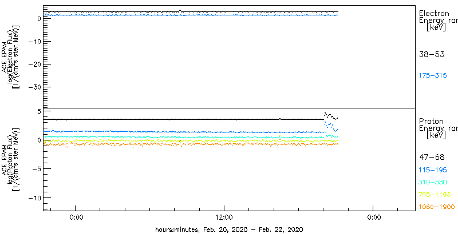The image size is (458, 234).
Task: Click the ACE EPAM electron flux axis title
Action: pos(10,57)
